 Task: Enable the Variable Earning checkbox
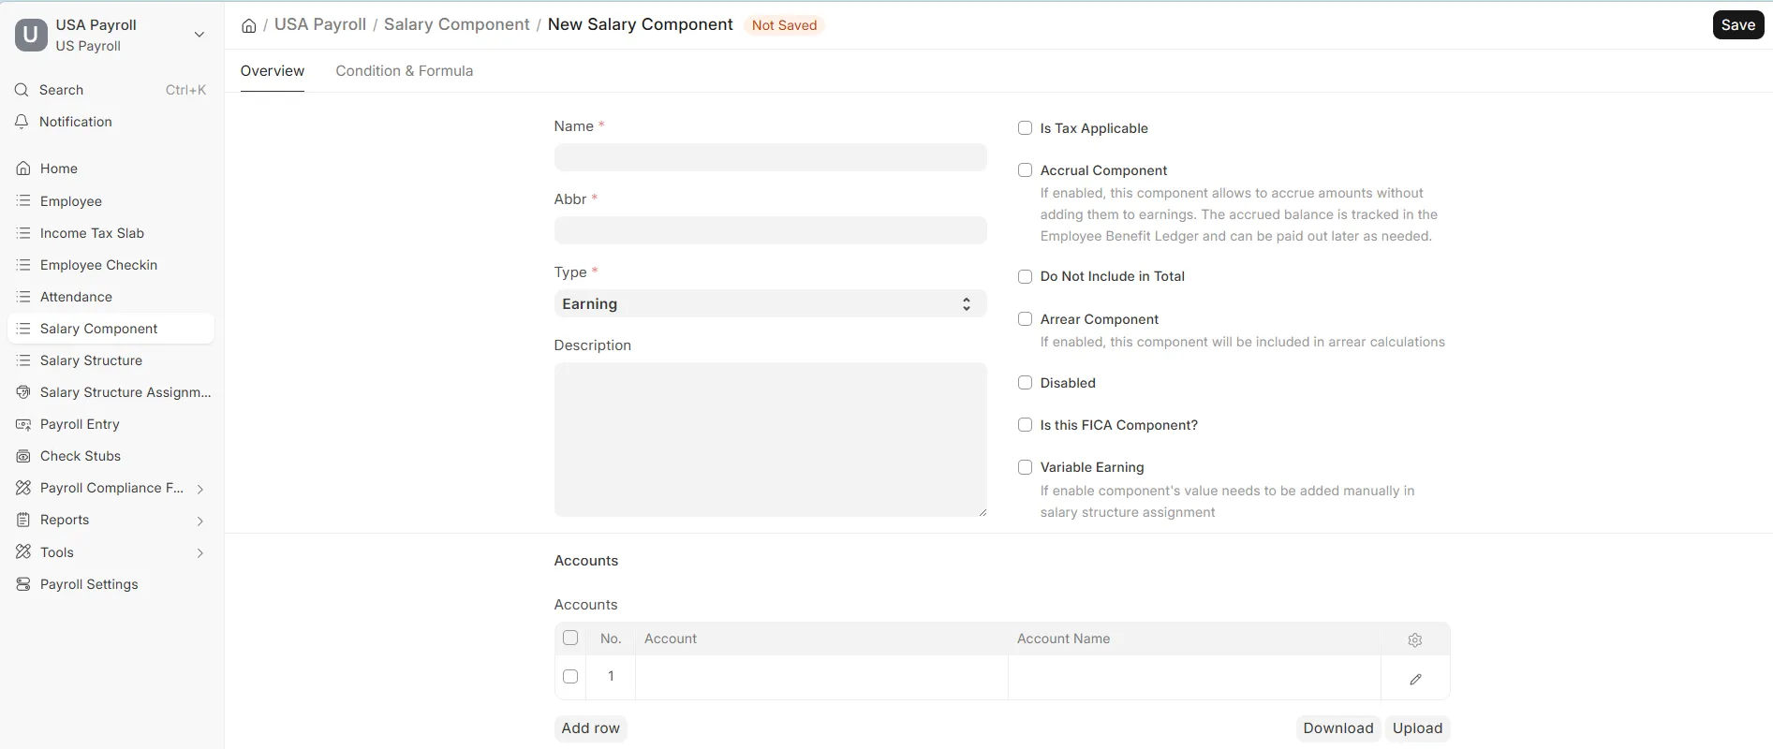click(x=1025, y=467)
